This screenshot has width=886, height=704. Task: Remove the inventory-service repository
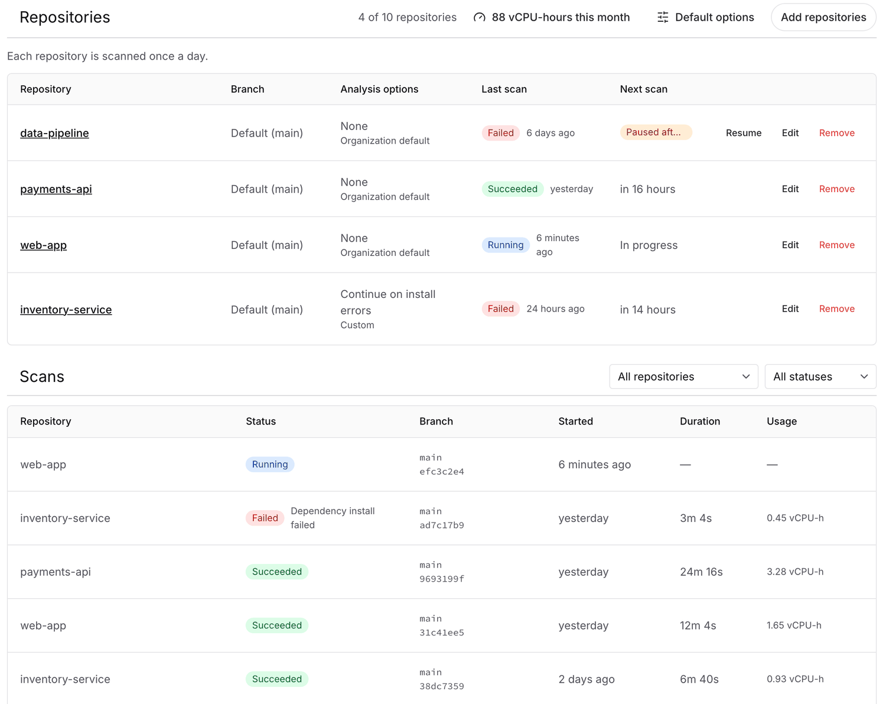(x=837, y=309)
